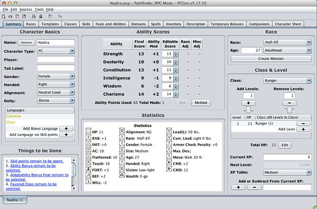
Task: Switch to the Feats and Abilities tab
Action: [x=111, y=24]
